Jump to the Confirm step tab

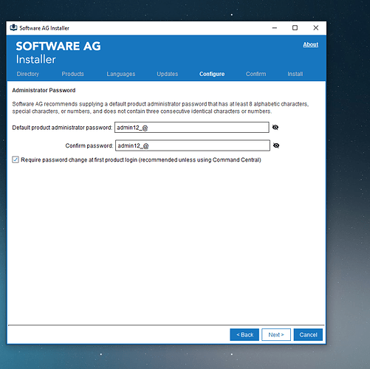coord(256,74)
